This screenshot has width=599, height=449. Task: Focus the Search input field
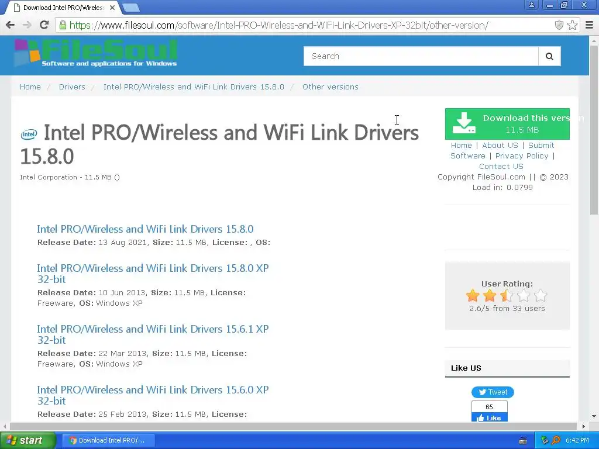421,56
